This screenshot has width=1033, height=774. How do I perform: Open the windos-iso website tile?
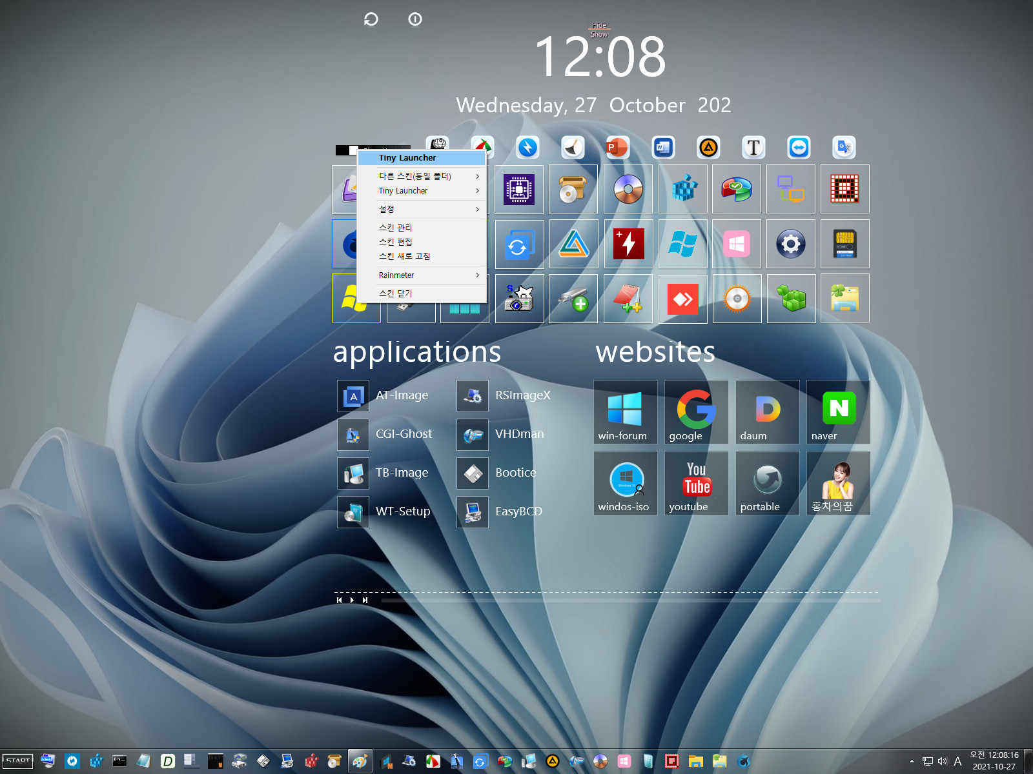[626, 483]
